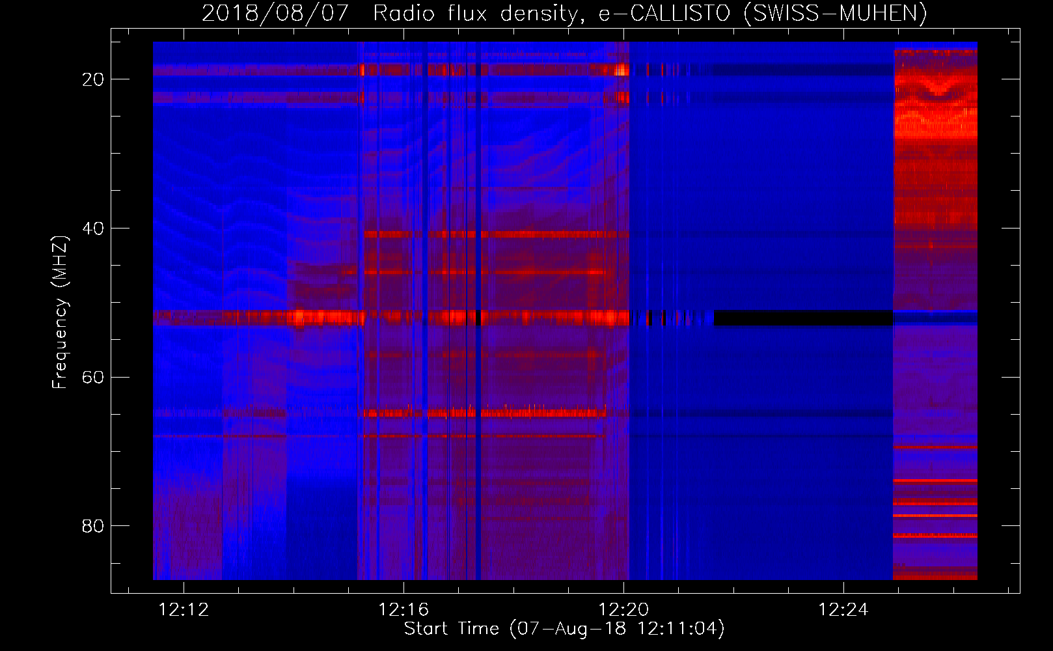1053x651 pixels.
Task: Click the 12:12 time tick label
Action: coord(184,610)
